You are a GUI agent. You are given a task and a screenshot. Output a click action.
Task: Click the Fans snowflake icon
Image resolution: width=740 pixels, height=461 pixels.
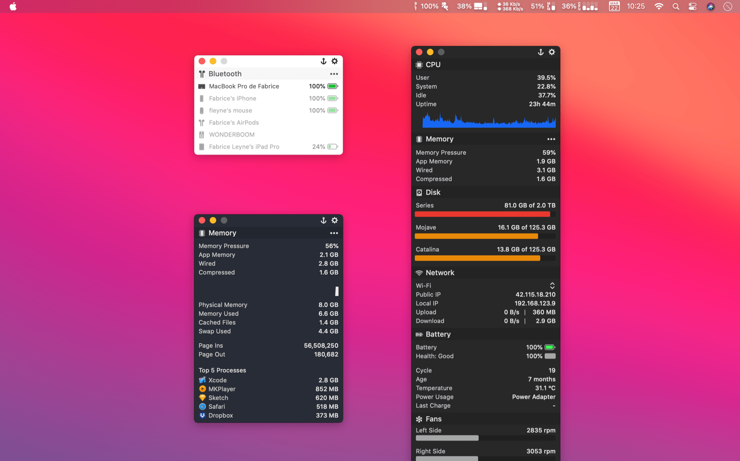pyautogui.click(x=420, y=419)
